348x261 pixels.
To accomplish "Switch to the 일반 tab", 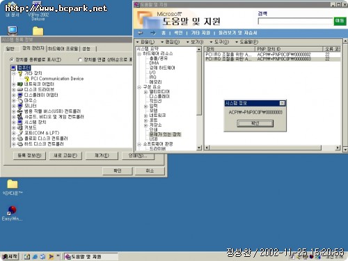I will pyautogui.click(x=10, y=49).
